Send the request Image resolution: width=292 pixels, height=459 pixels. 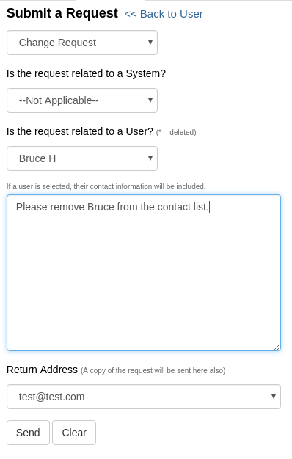click(28, 433)
